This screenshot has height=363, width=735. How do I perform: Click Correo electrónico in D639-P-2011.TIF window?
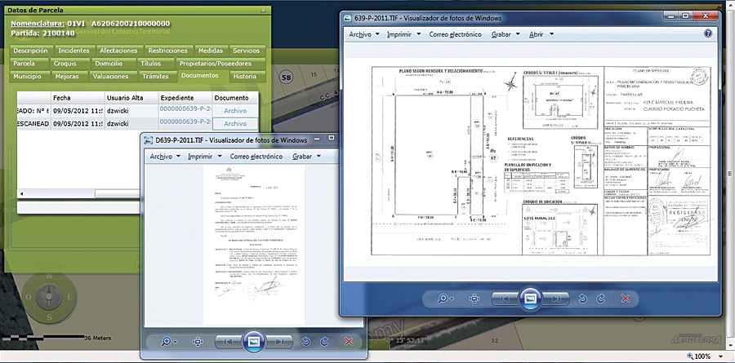[x=256, y=157]
